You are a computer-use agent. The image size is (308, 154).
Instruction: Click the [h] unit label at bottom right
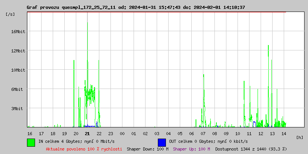(x=300, y=137)
